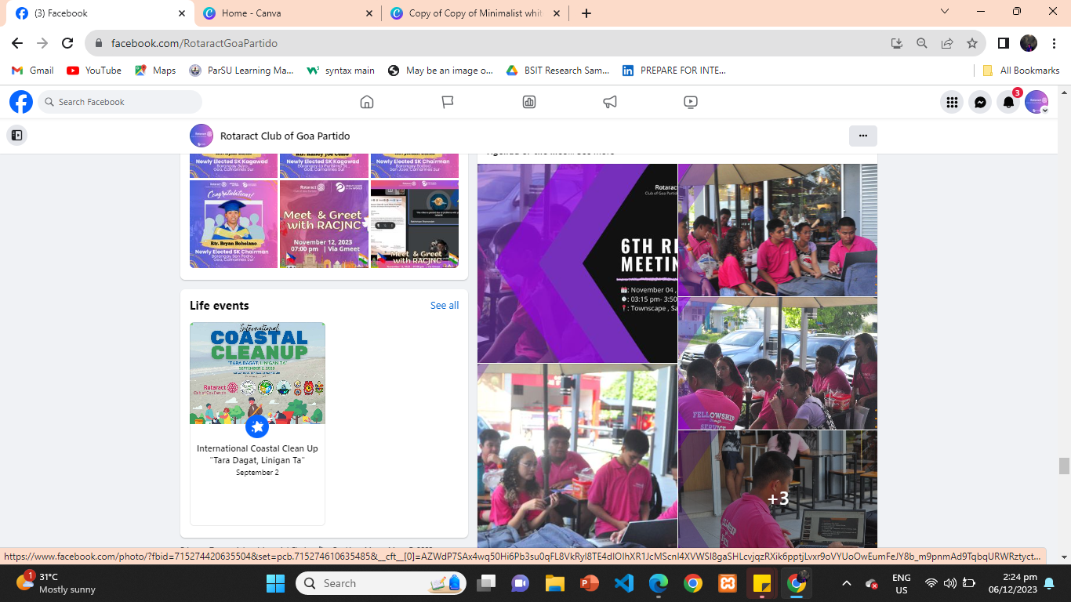Open the PREPARE FOR INTE... LinkedIn bookmark
Screen dimensions: 1071x602
tap(674, 71)
